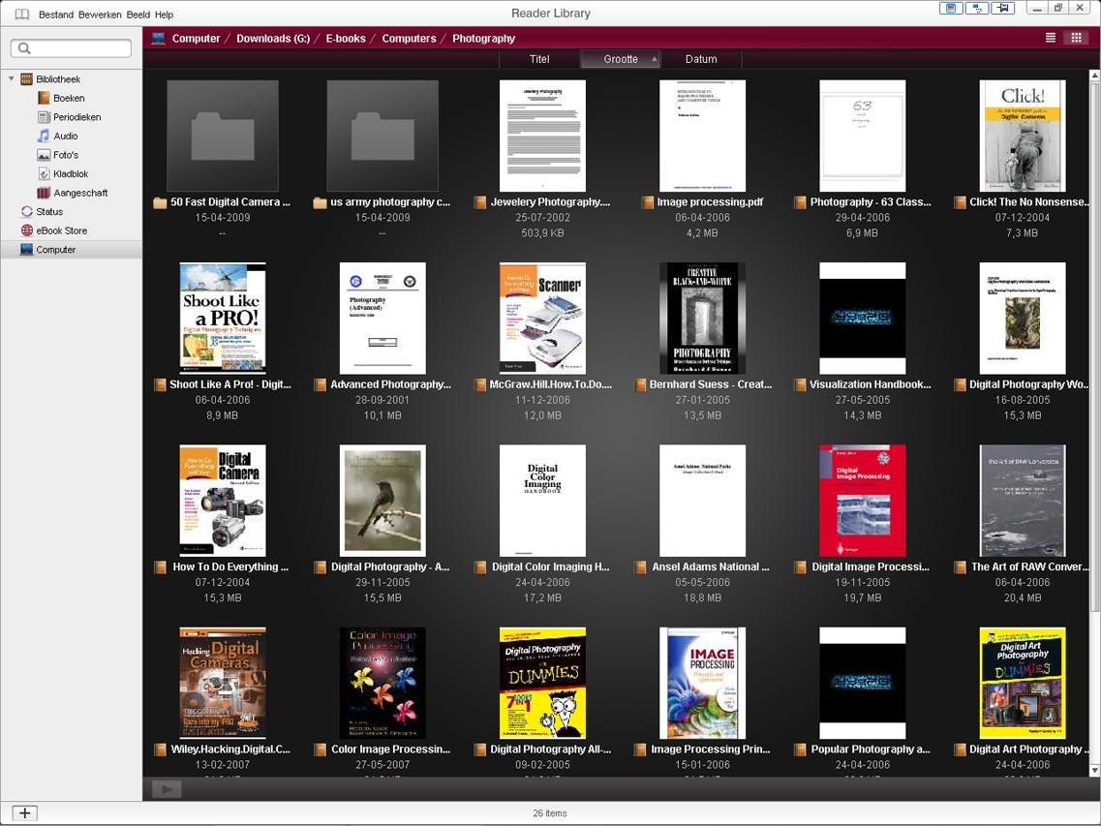Click the open book application icon

21,15
